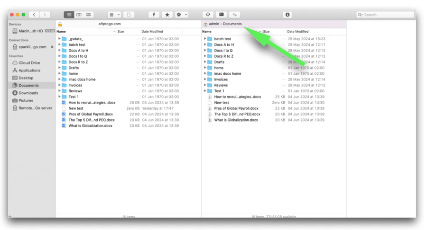Sort left pane by Name column
Screen dimensions: 427x230
pos(86,32)
